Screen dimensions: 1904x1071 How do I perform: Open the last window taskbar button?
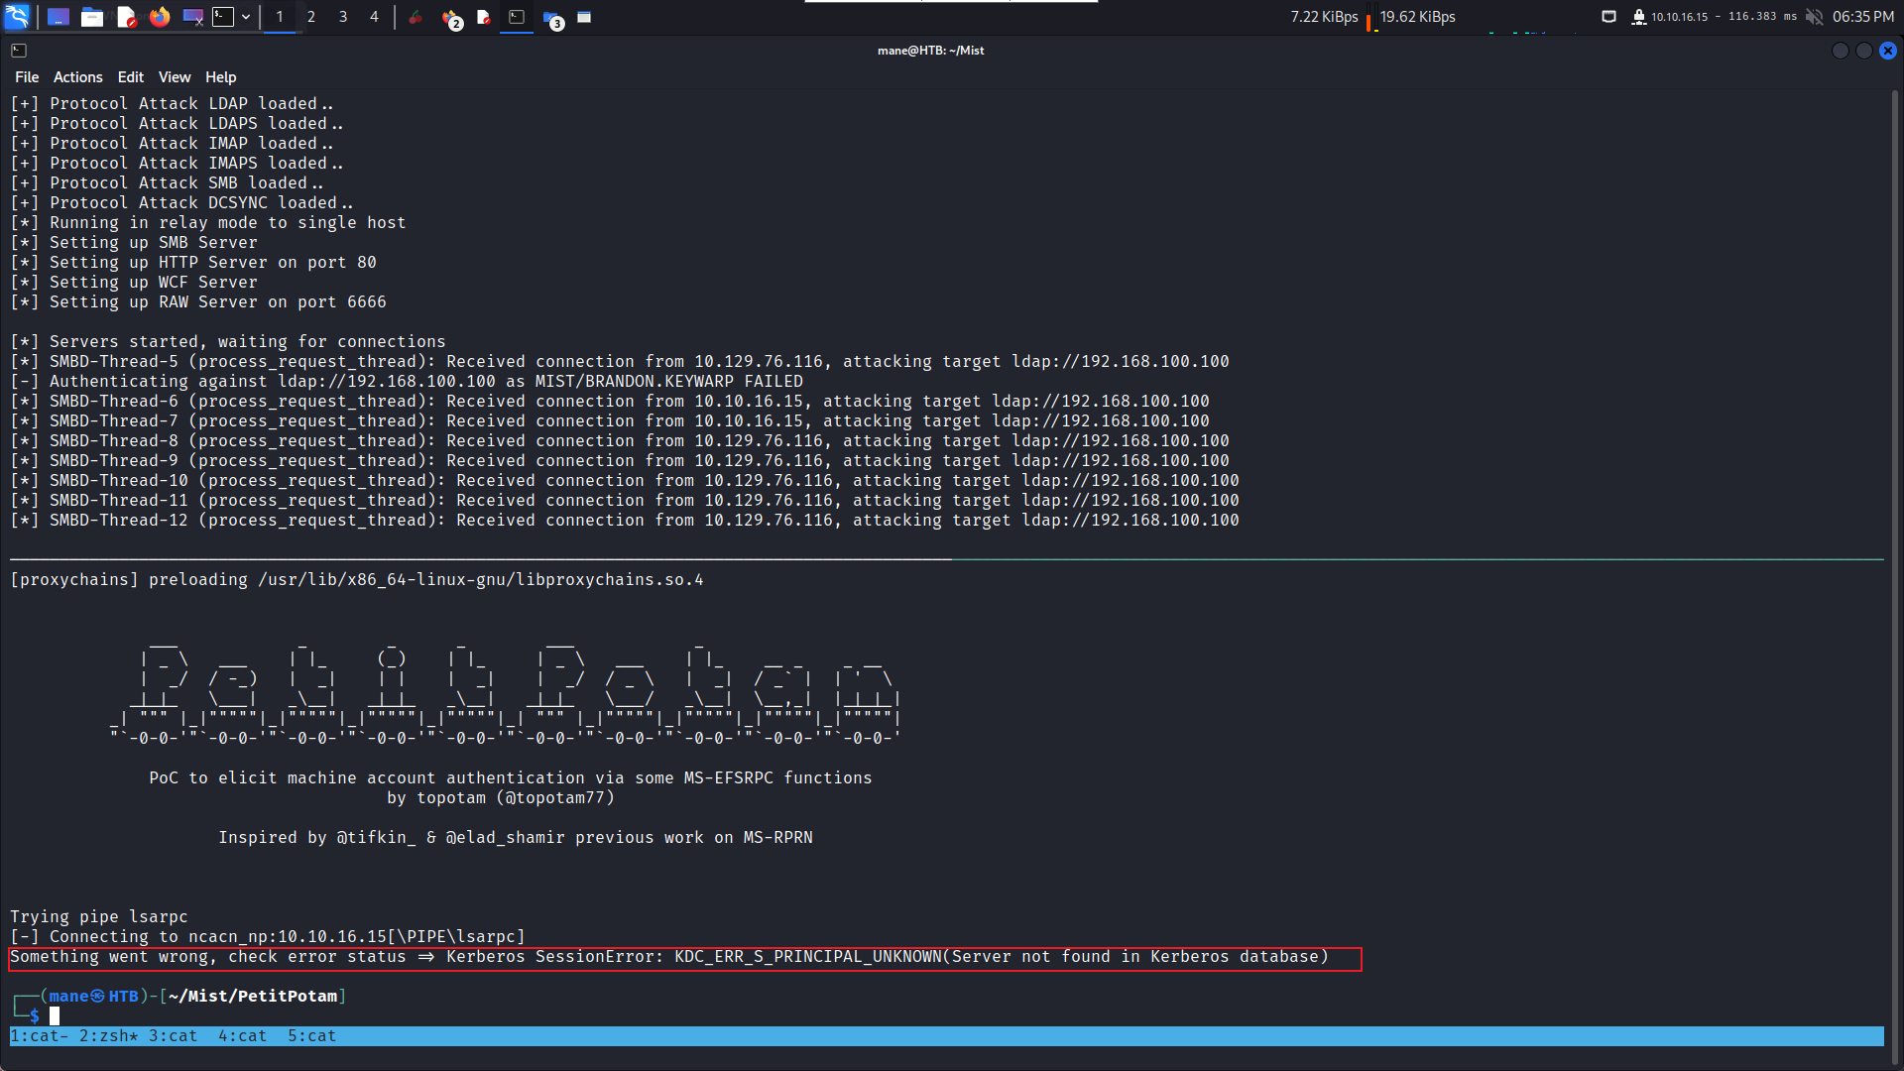(584, 17)
